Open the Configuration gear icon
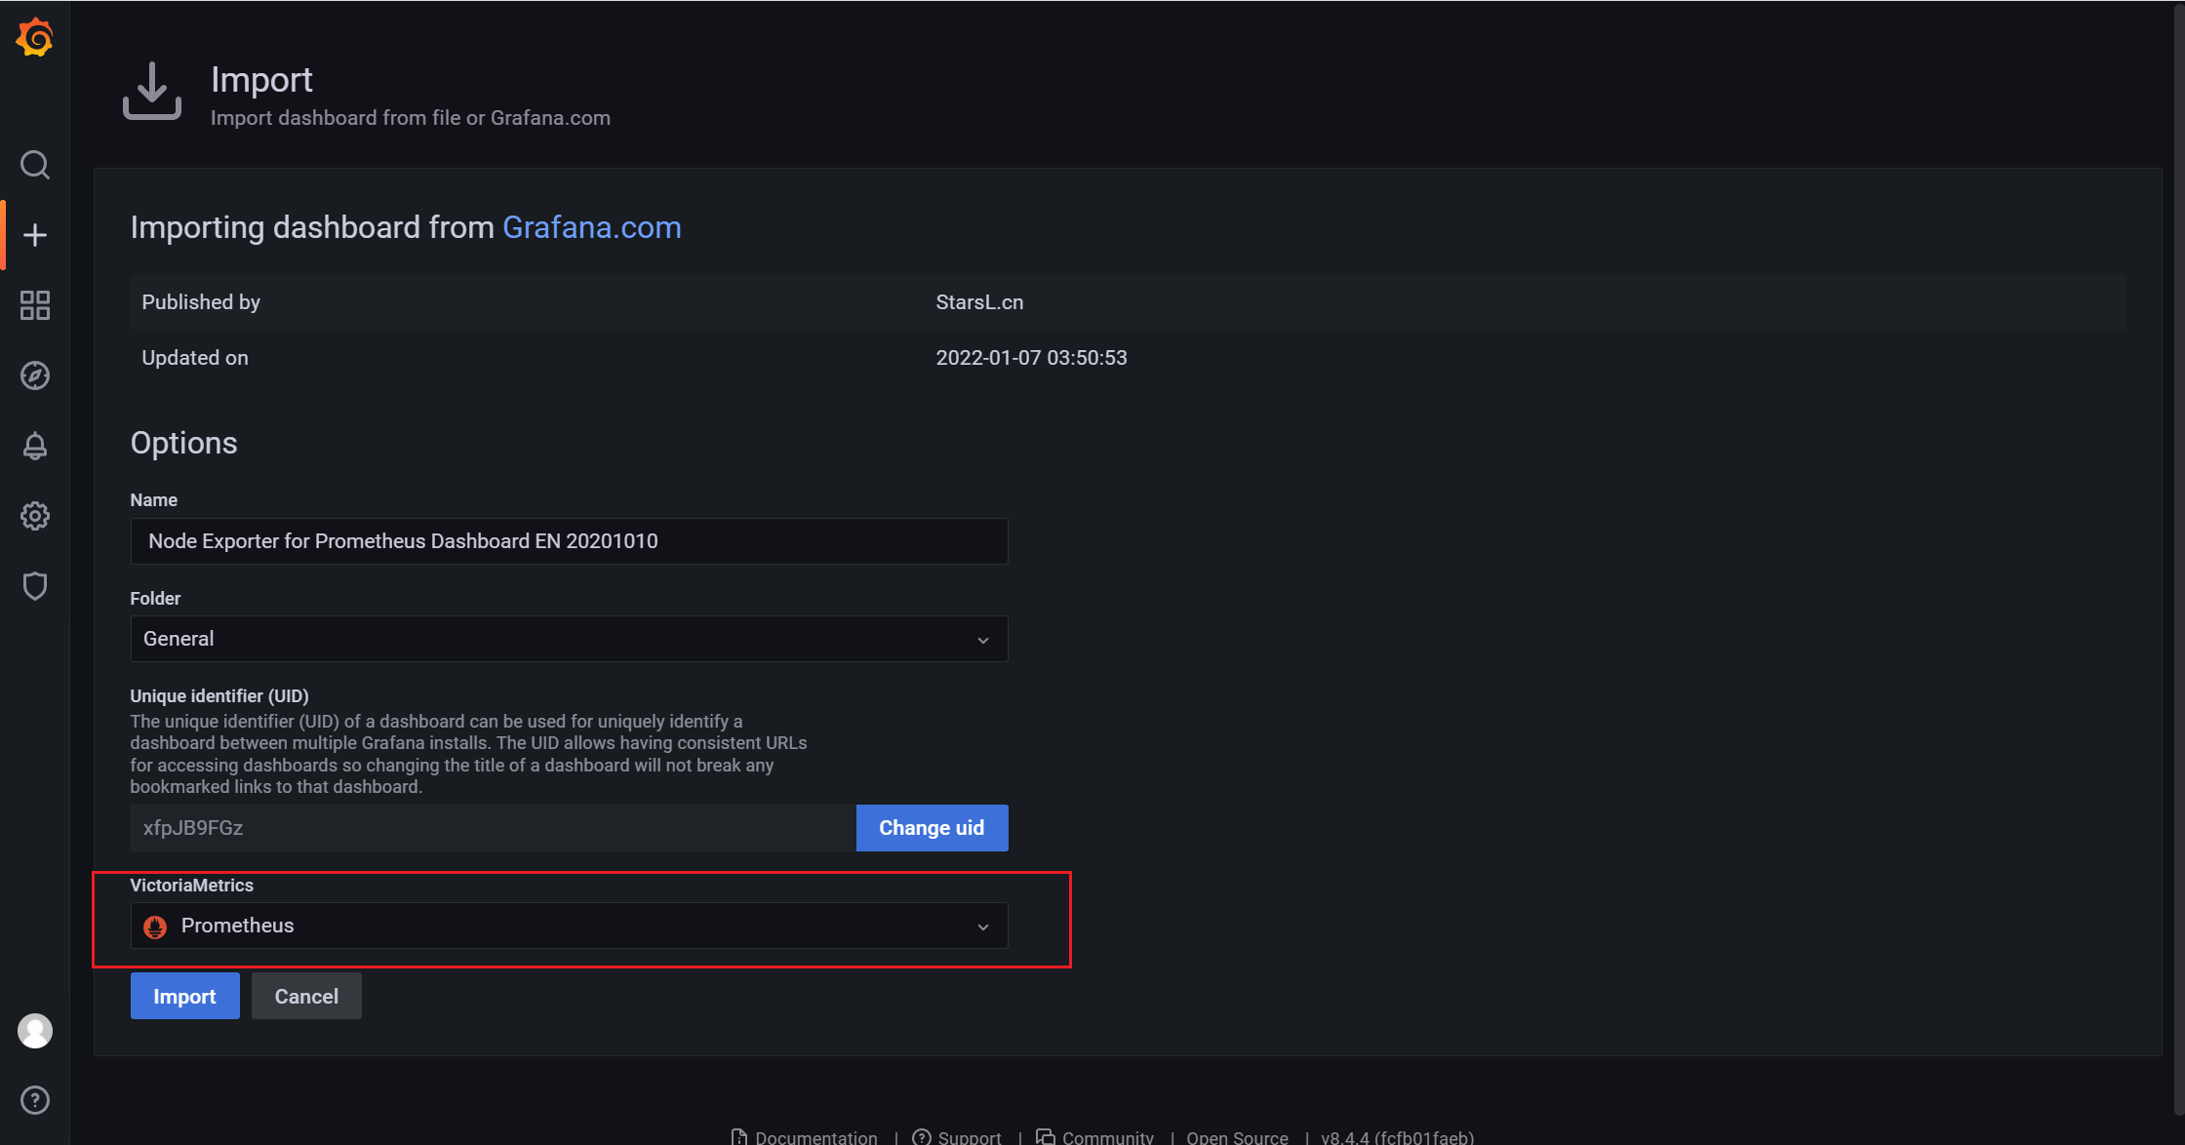Image resolution: width=2185 pixels, height=1145 pixels. pyautogui.click(x=35, y=516)
